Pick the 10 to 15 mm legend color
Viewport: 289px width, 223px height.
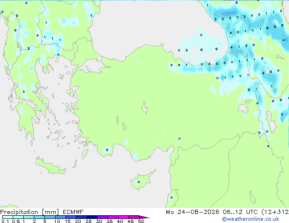tap(61, 217)
